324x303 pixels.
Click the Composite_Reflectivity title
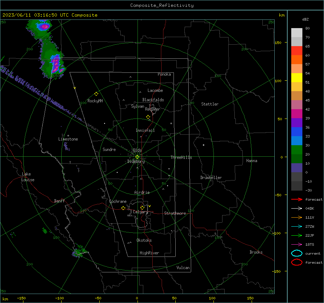(162, 5)
